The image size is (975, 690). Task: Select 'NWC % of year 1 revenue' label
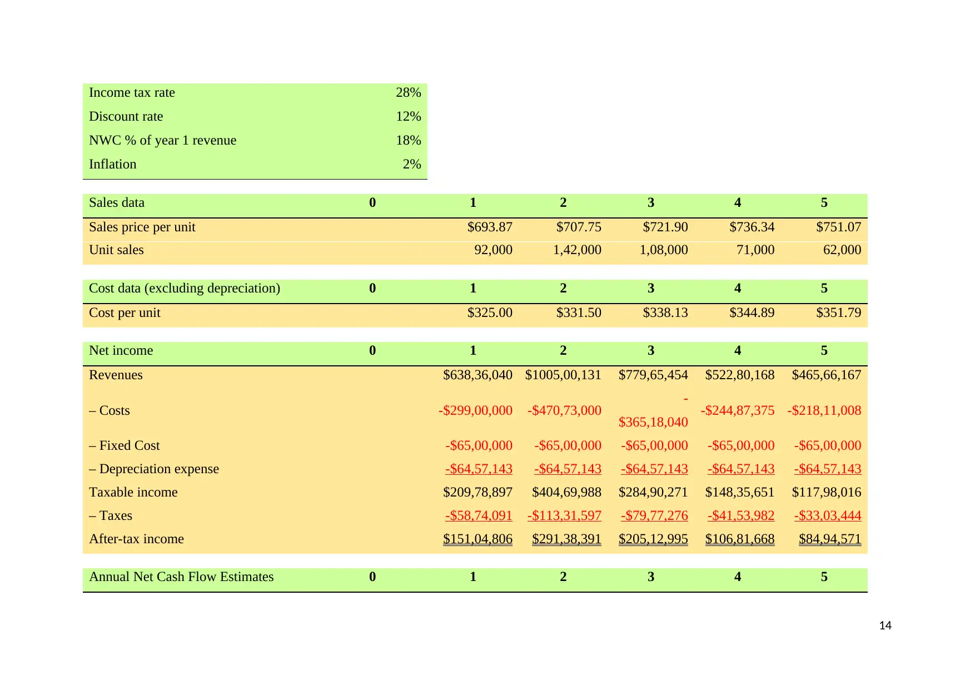tap(162, 140)
